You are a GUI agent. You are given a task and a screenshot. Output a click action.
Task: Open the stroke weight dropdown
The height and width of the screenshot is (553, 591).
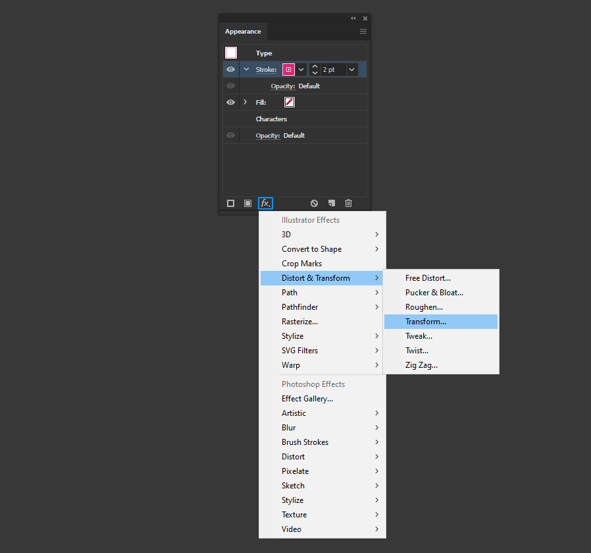351,69
